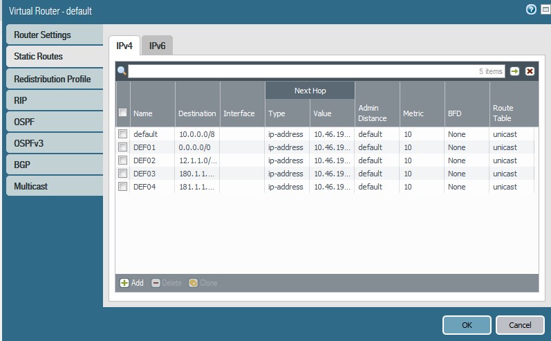Open the Redistribution Profile section
This screenshot has height=341, width=551.
point(55,79)
